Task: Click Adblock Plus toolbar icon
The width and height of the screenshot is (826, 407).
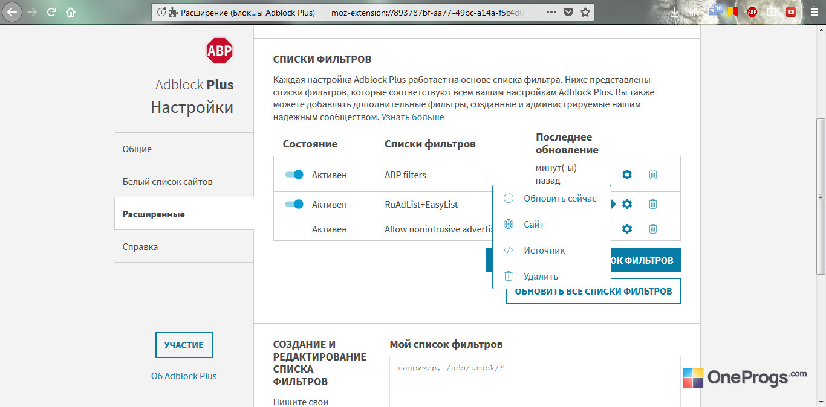Action: click(x=752, y=11)
